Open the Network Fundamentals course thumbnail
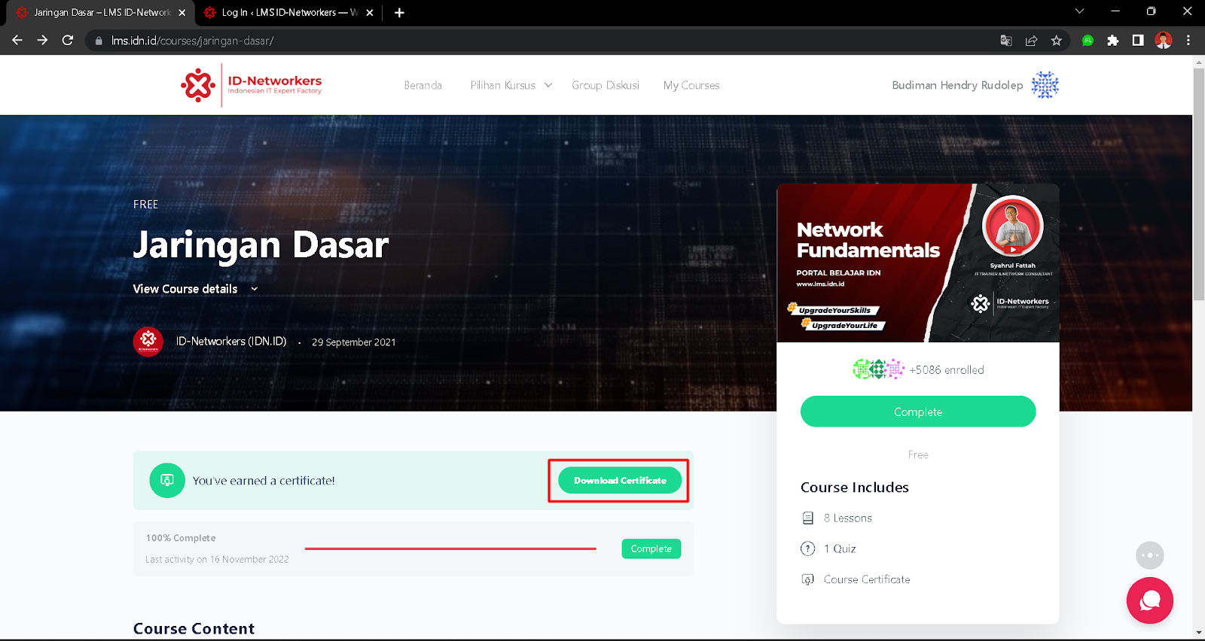Viewport: 1205px width, 641px height. pyautogui.click(x=918, y=263)
